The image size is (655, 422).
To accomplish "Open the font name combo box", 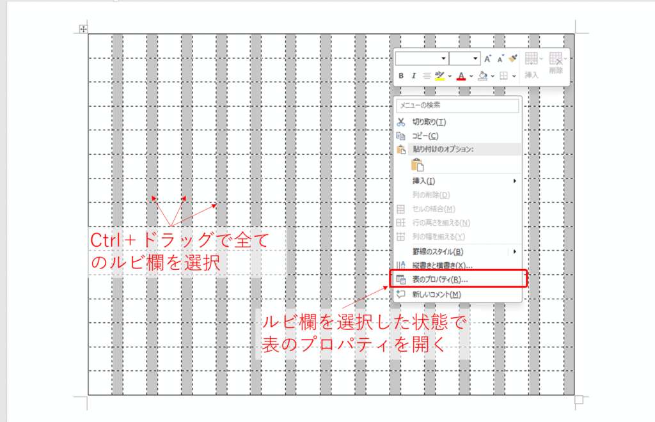I will click(x=422, y=58).
